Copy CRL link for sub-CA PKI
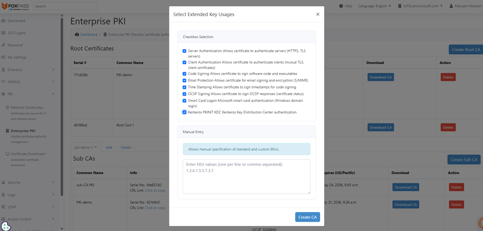The image size is (483, 231). coord(155,191)
